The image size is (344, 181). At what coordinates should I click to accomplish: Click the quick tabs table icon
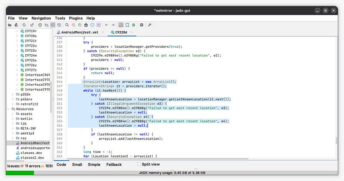(59, 25)
